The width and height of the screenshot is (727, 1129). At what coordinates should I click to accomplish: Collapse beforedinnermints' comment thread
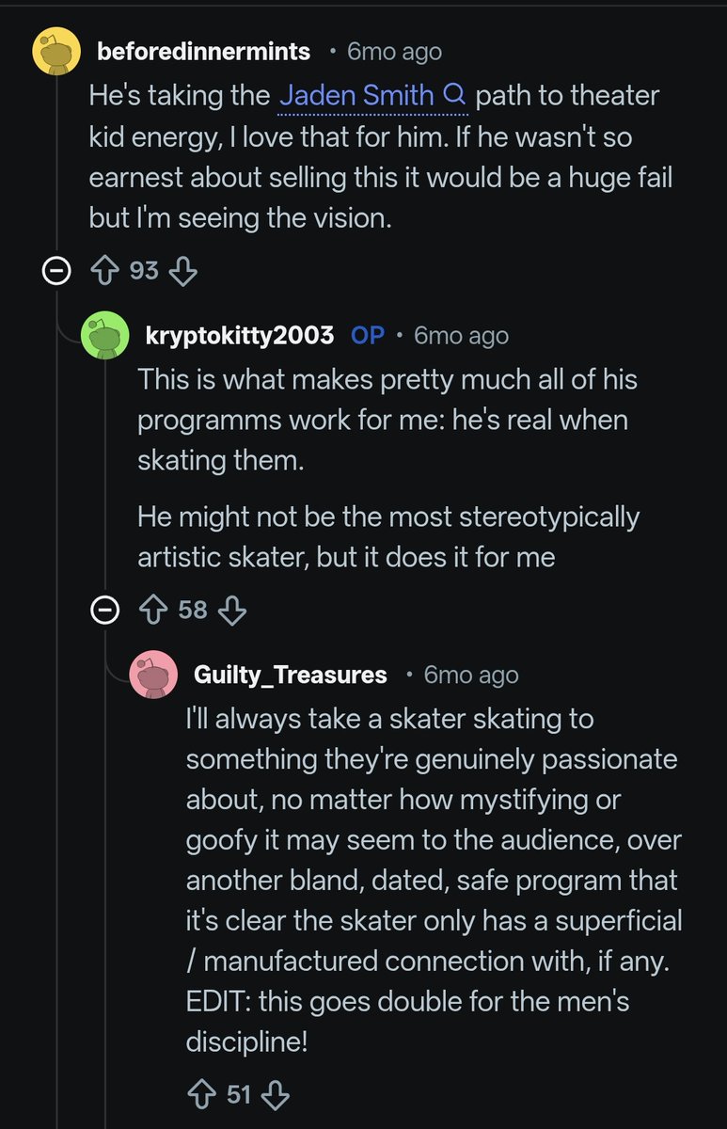click(x=55, y=272)
